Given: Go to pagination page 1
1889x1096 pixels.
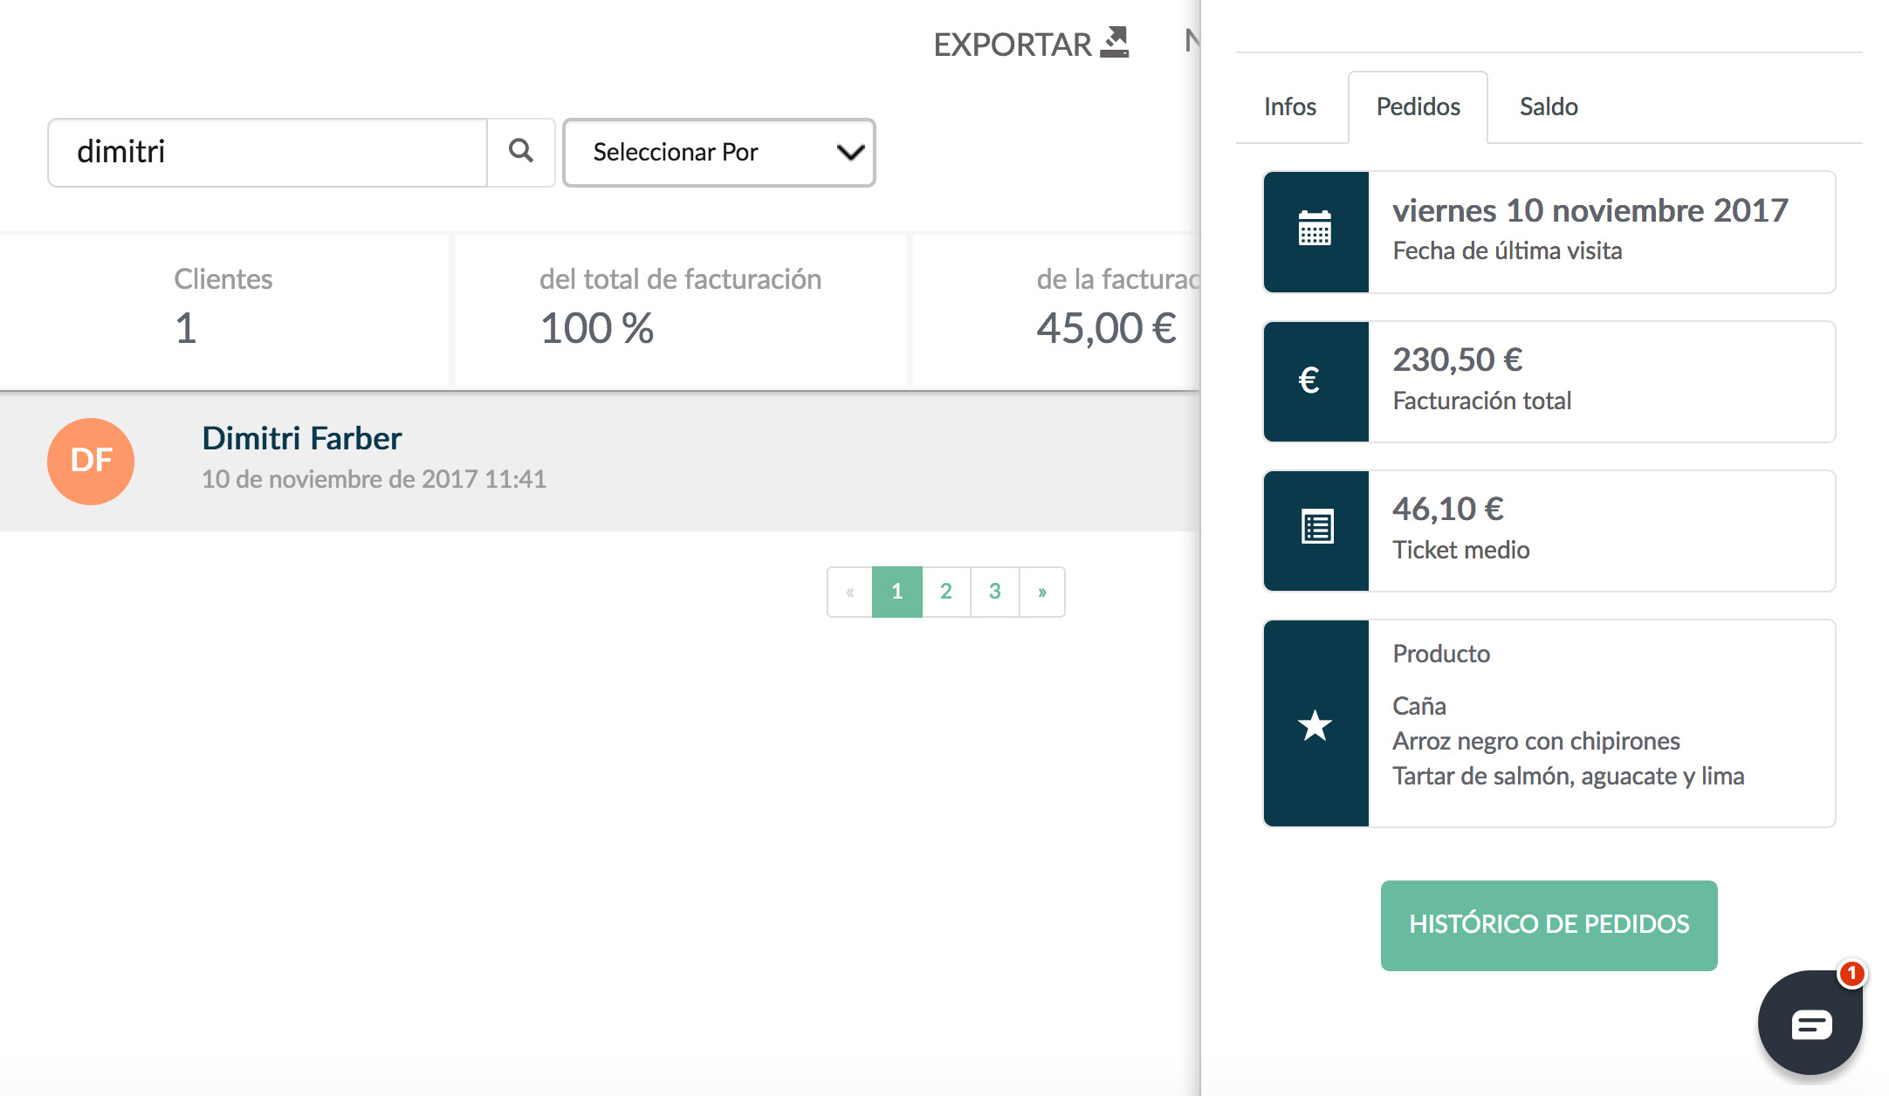Looking at the screenshot, I should (896, 592).
